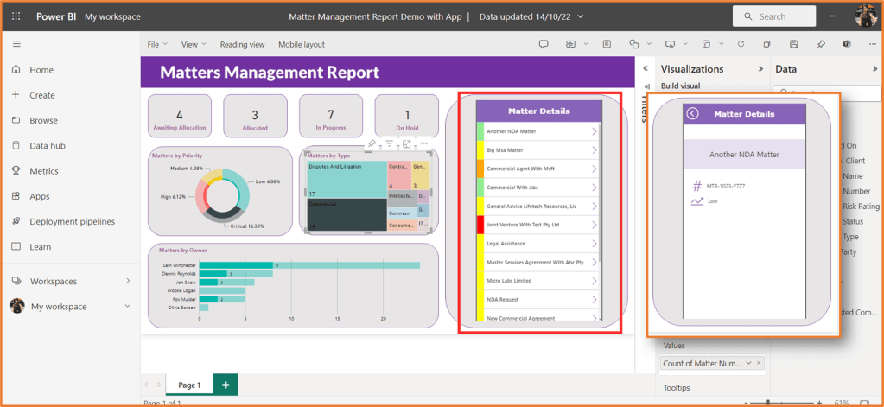Viewport: 884px width, 407px height.
Task: Open the Data hub from the sidebar
Action: [47, 146]
